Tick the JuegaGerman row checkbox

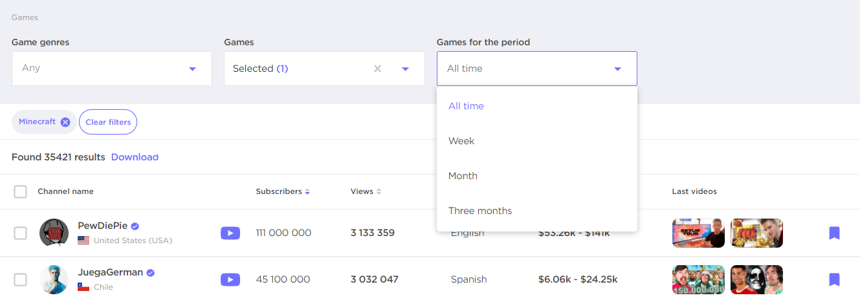[21, 279]
